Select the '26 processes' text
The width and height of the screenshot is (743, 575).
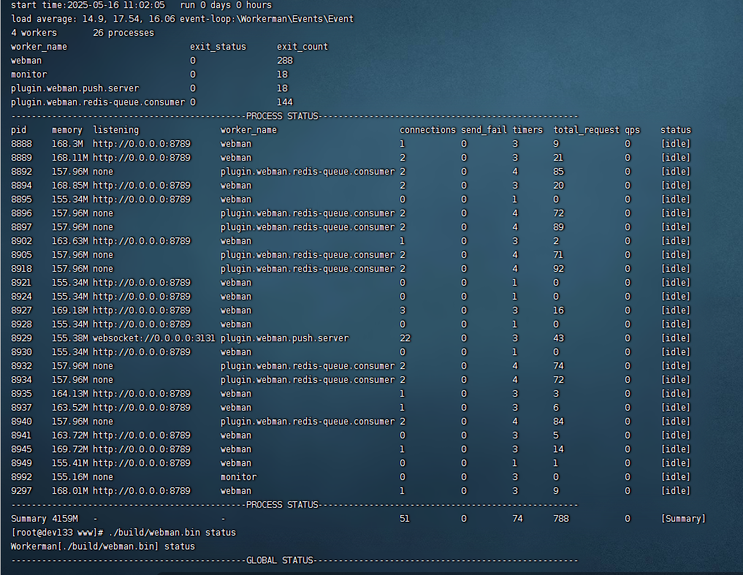[123, 33]
